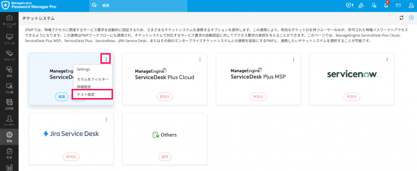Image resolution: width=417 pixels, height=171 pixels.
Task: Open the グループ sidebar section
Action: 9,55
